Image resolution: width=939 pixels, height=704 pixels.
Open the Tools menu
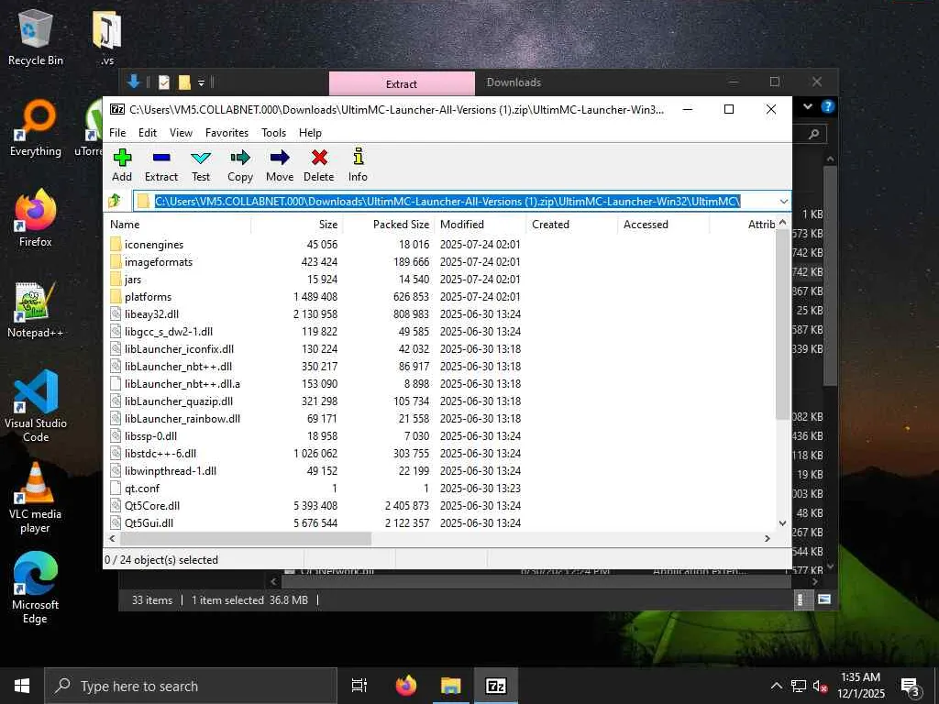point(273,133)
